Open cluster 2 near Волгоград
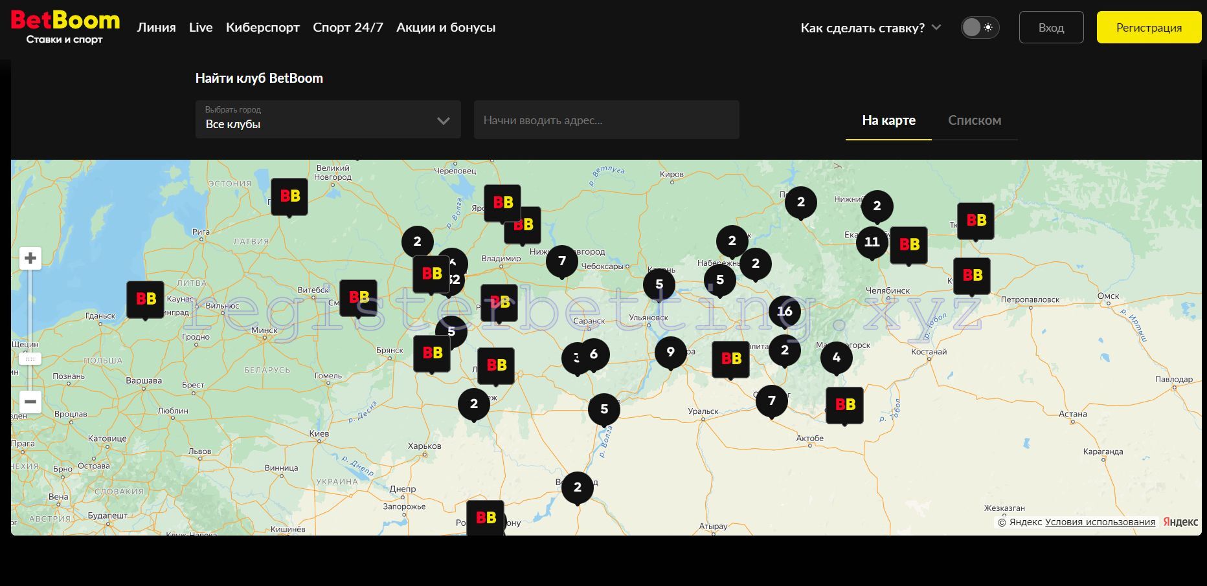 (578, 488)
